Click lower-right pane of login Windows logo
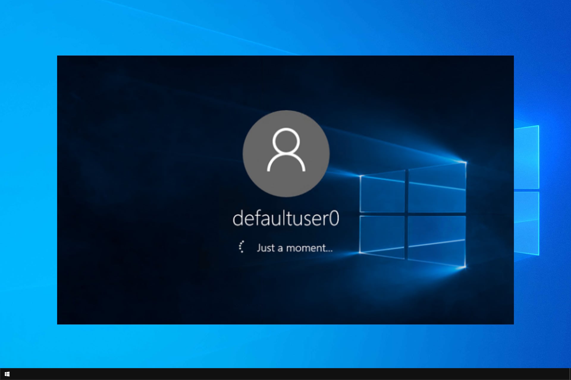 437,239
